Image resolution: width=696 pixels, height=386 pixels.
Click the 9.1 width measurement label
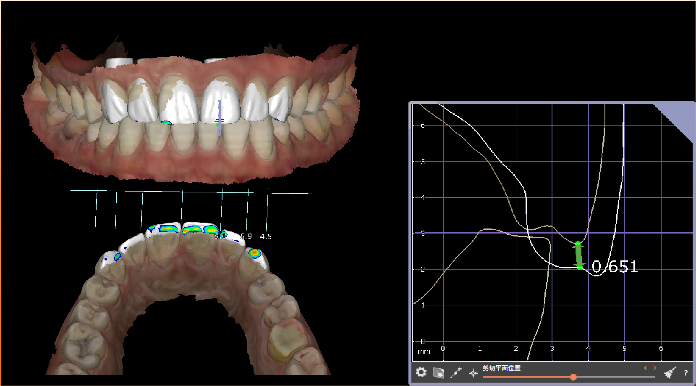(x=220, y=236)
